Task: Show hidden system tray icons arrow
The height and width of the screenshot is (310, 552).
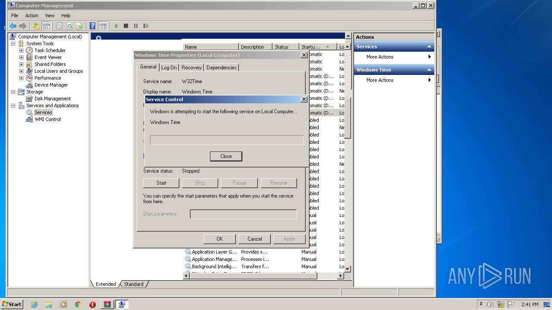Action: [x=481, y=304]
